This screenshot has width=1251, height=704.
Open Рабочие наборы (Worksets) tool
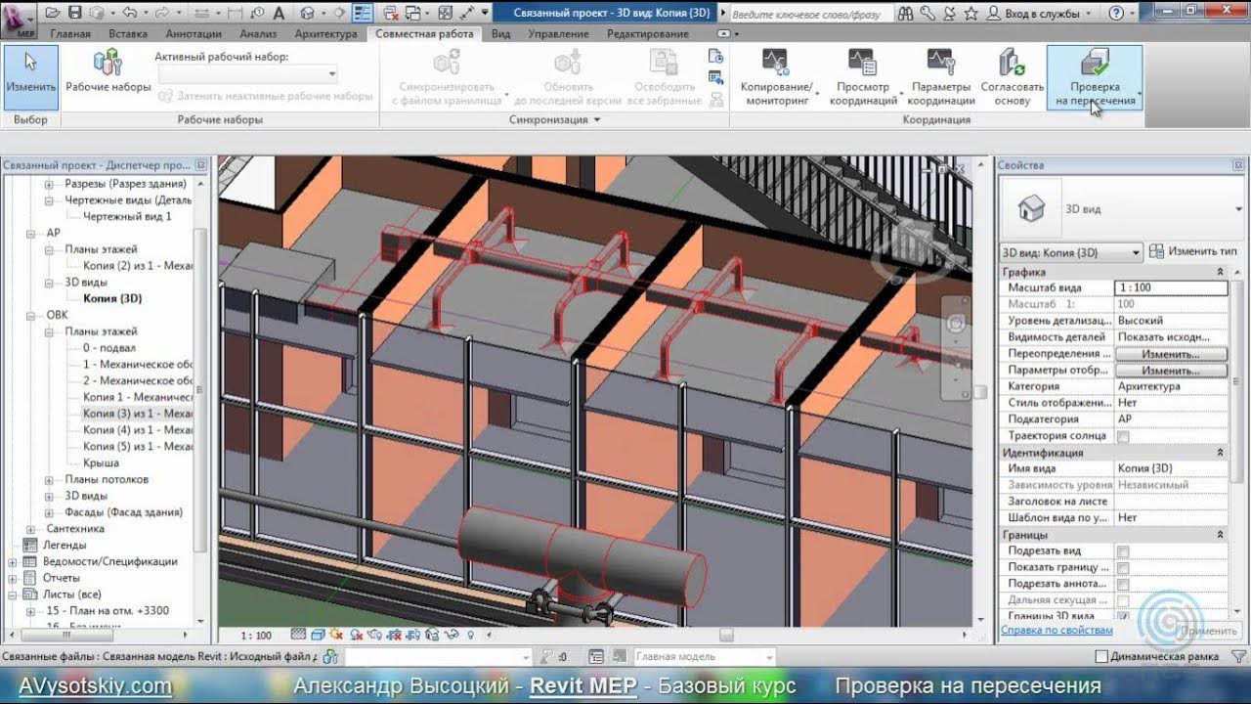(108, 73)
